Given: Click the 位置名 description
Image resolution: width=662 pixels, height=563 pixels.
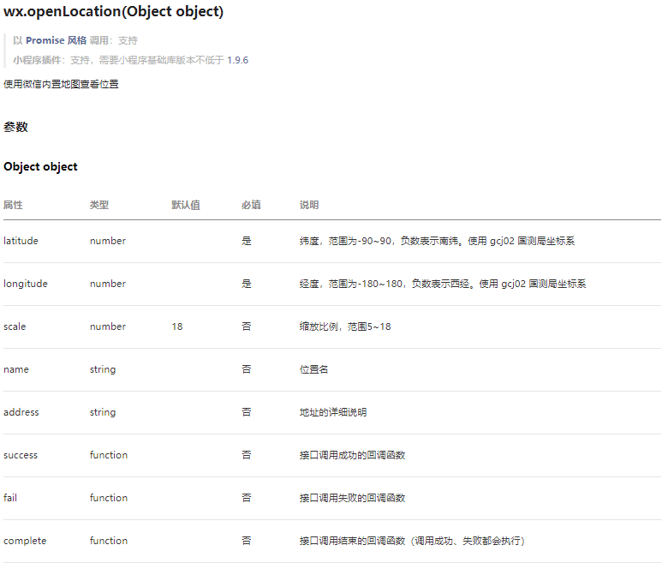Looking at the screenshot, I should coord(313,369).
